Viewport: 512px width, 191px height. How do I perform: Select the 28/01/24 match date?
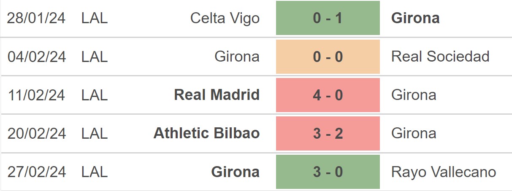[x=37, y=19]
